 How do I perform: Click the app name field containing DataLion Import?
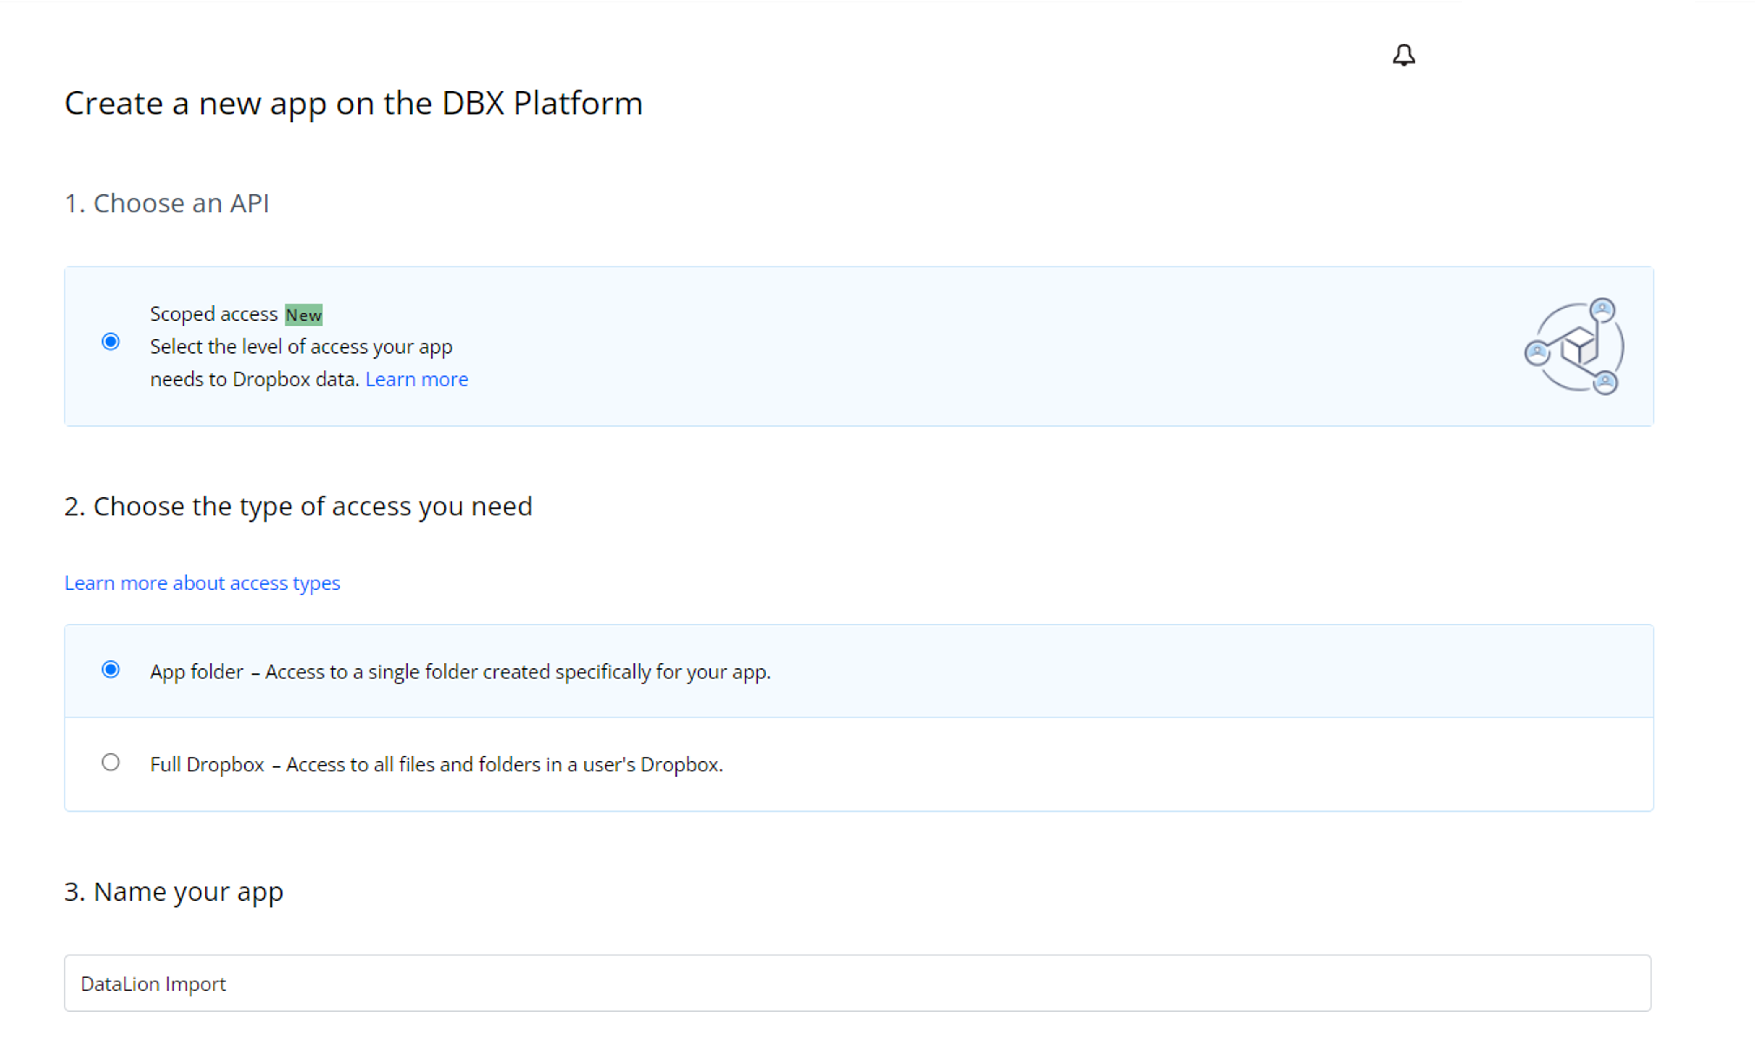[857, 983]
